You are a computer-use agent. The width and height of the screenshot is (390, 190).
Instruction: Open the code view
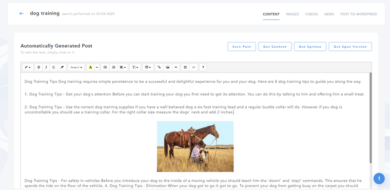click(194, 67)
